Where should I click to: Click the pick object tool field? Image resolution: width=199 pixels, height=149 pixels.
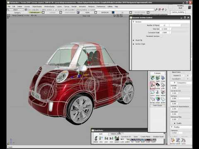[15, 10]
